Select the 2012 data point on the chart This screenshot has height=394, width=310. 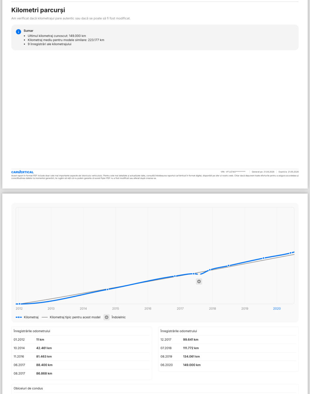coord(19,304)
